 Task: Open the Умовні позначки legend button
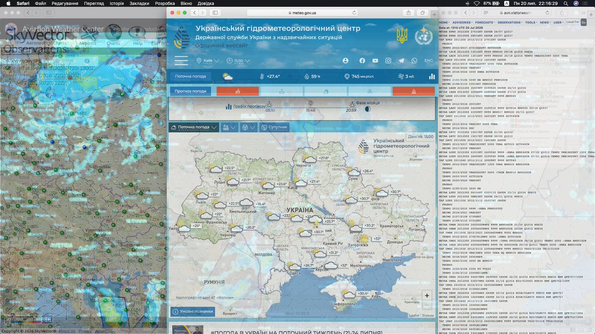click(x=194, y=311)
